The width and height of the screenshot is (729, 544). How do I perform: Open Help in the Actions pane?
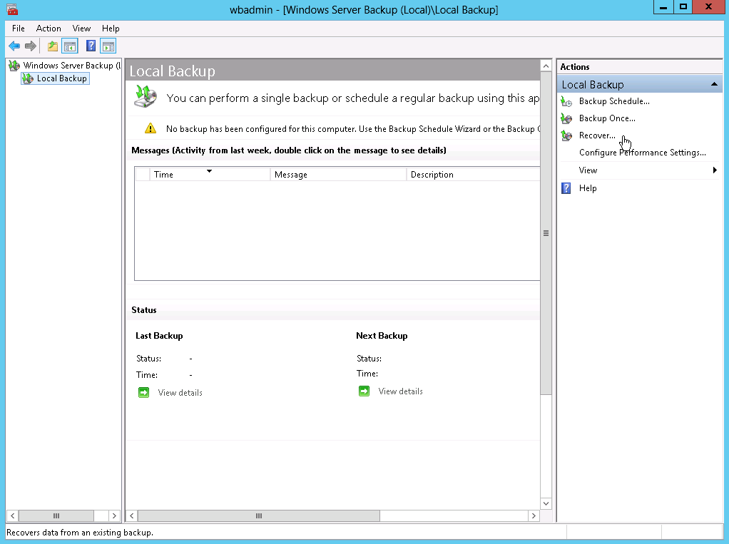point(588,188)
